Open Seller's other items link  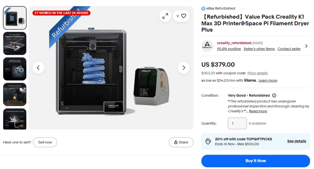click(259, 49)
